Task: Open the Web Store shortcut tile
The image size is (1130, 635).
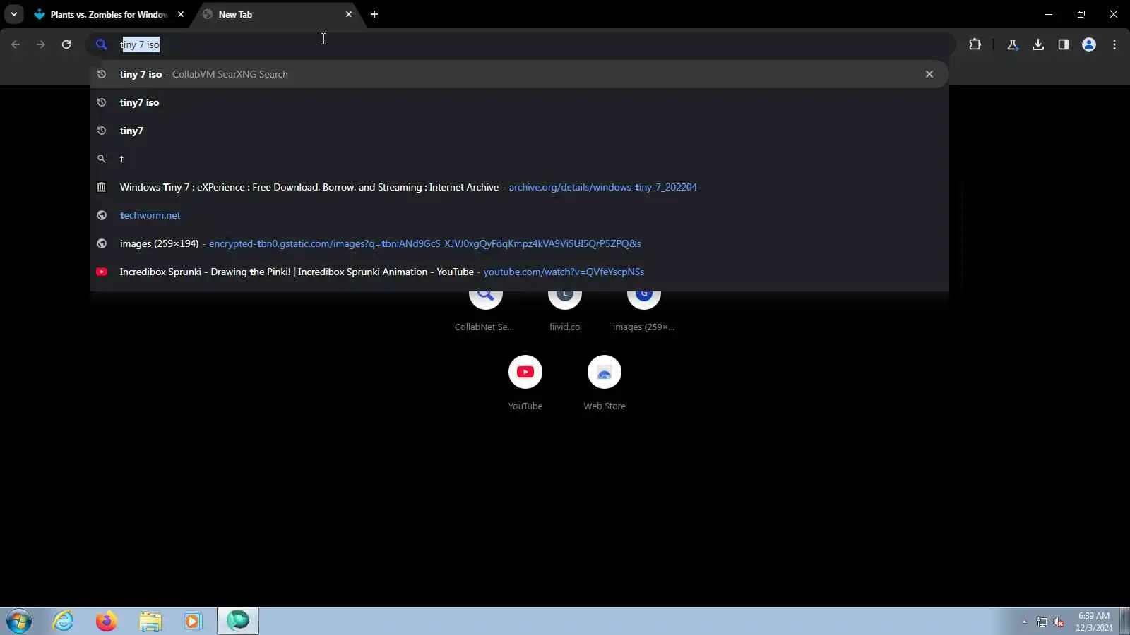Action: [605, 381]
